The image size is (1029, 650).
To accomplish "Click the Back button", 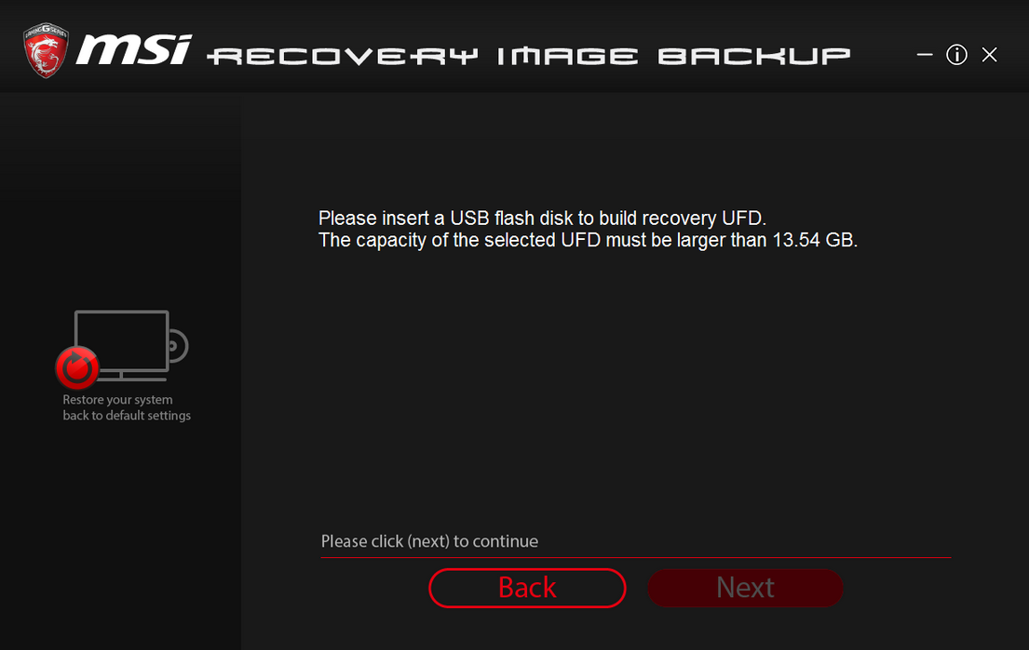I will tap(527, 588).
